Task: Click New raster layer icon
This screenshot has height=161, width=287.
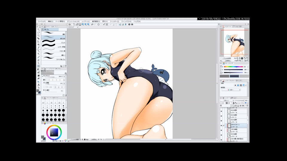Action: point(231,106)
